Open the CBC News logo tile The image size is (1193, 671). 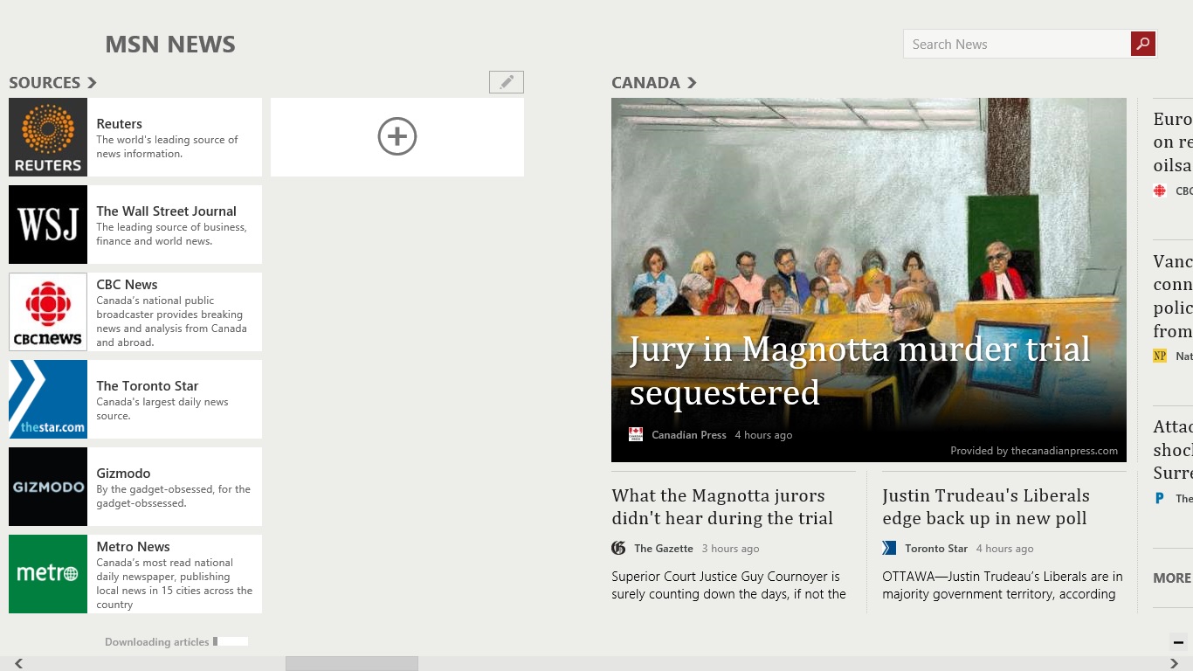[48, 312]
